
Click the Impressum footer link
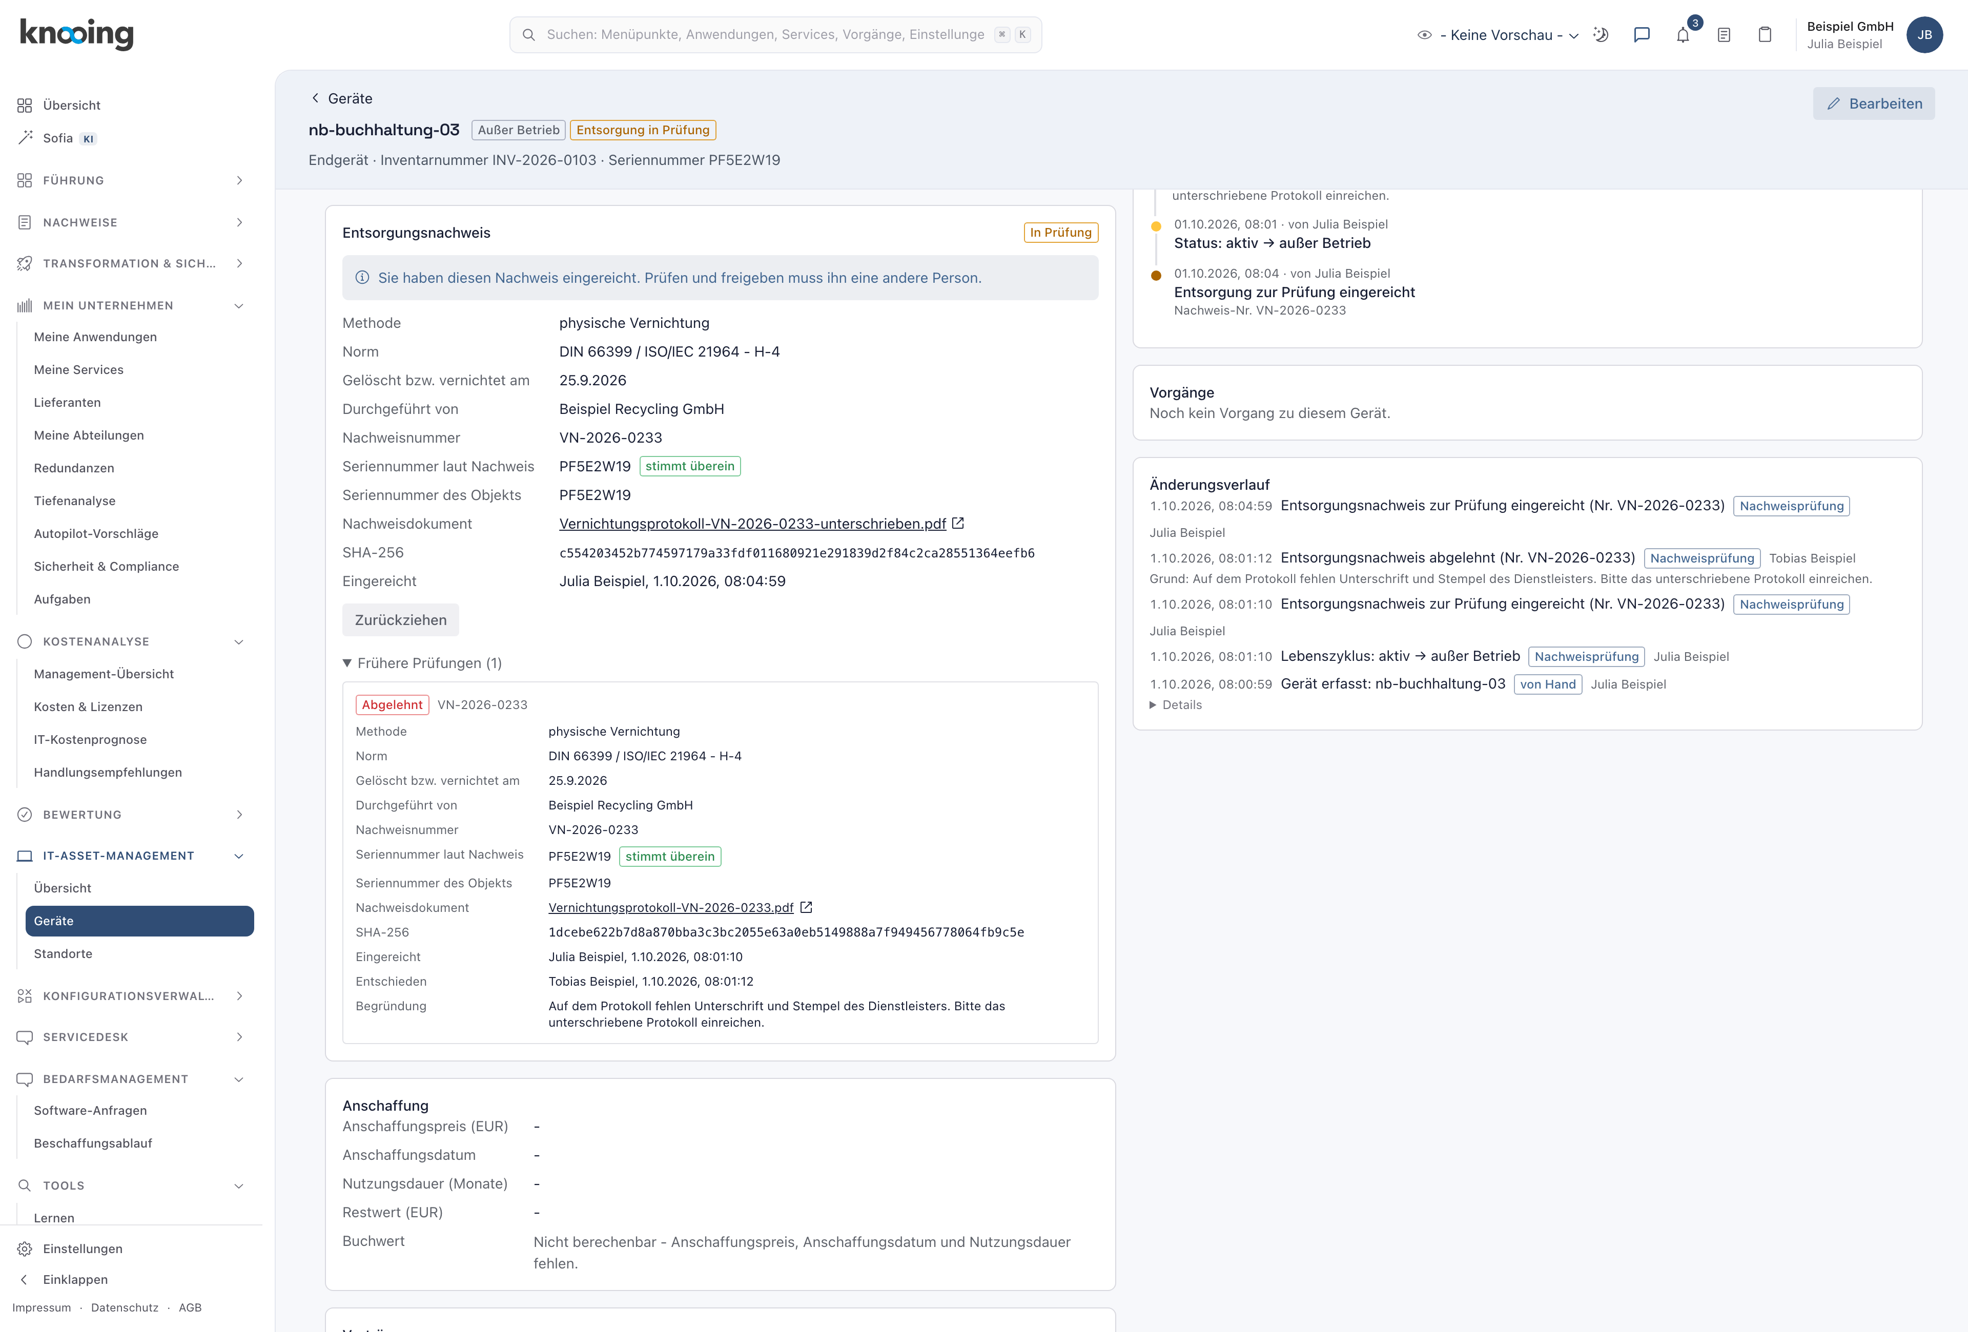42,1307
